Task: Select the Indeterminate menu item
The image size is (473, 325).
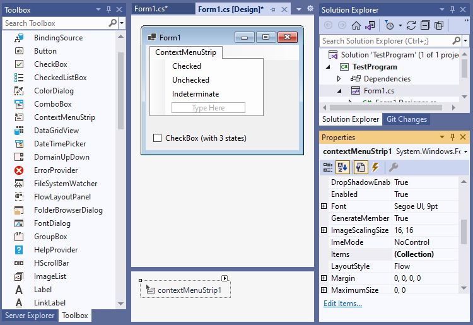Action: coord(196,94)
